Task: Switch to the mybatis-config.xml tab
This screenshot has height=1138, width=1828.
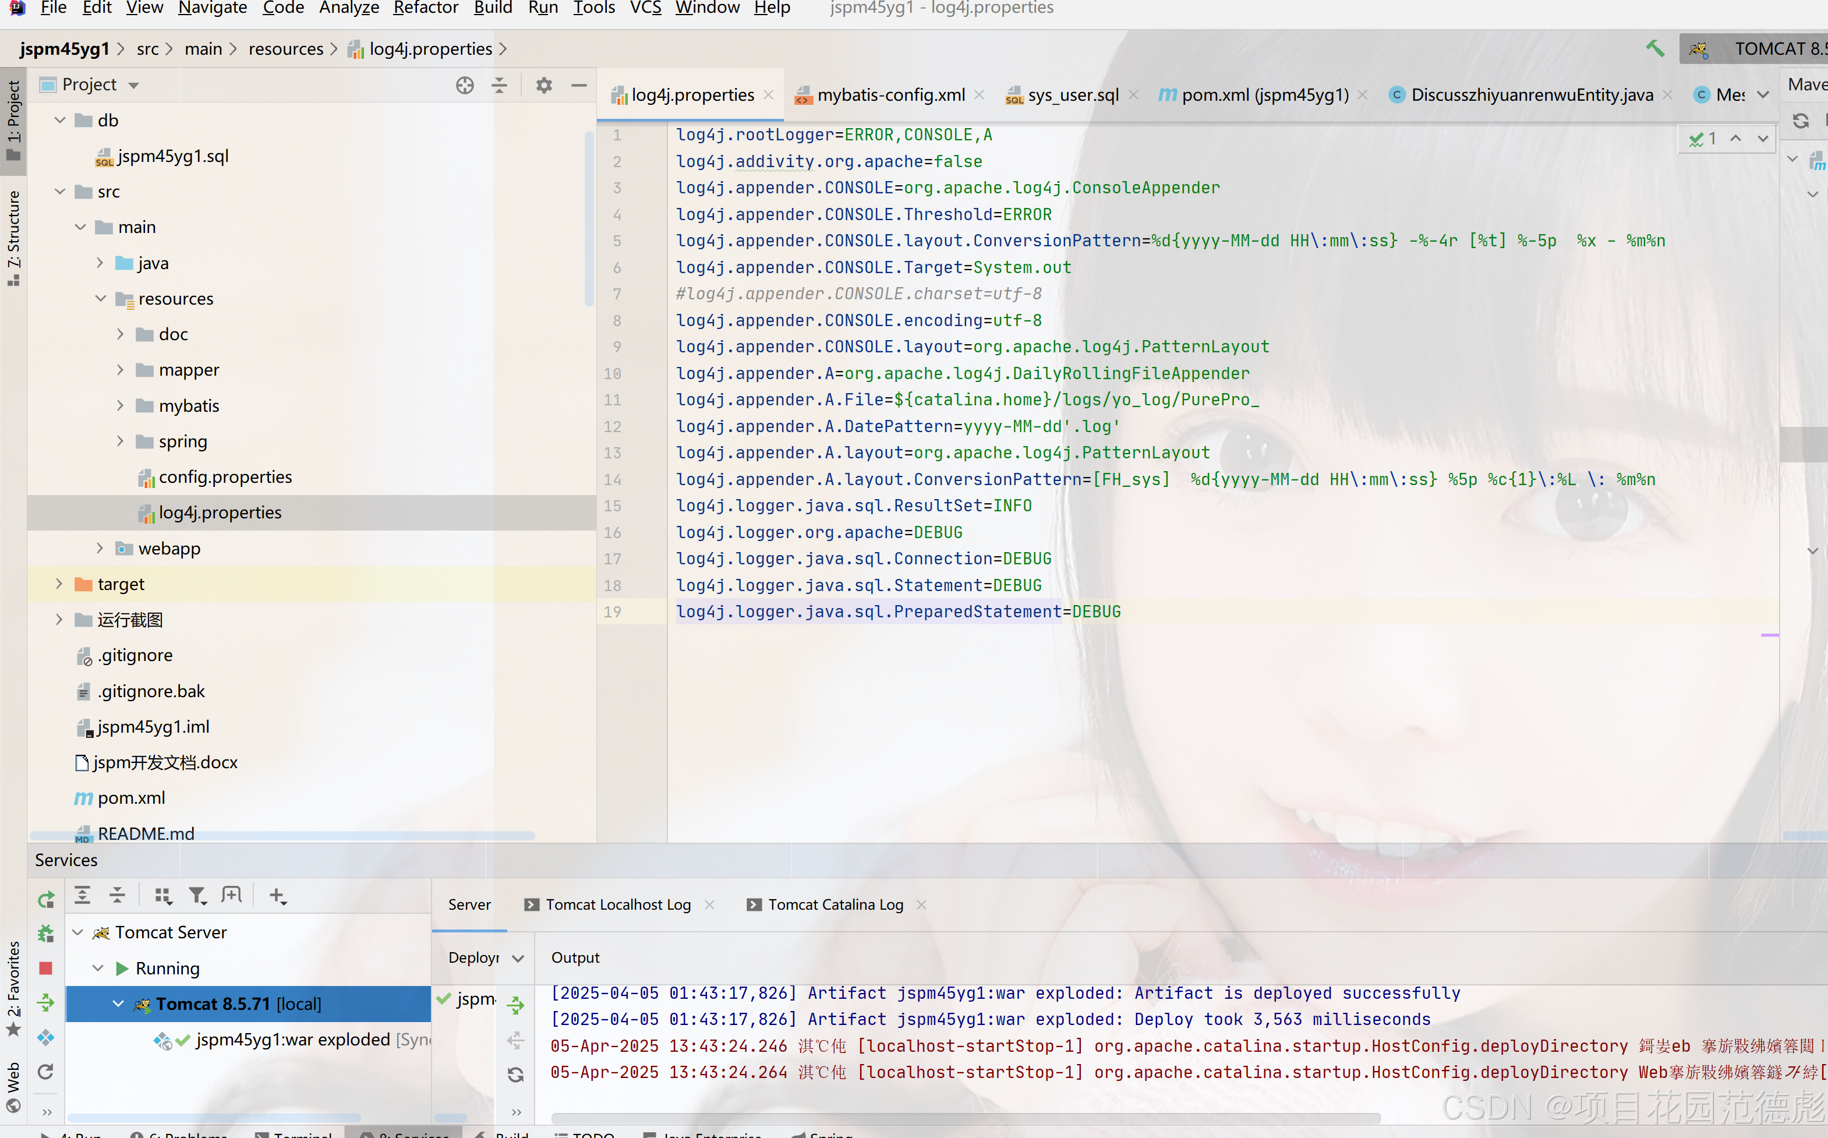Action: coord(890,95)
